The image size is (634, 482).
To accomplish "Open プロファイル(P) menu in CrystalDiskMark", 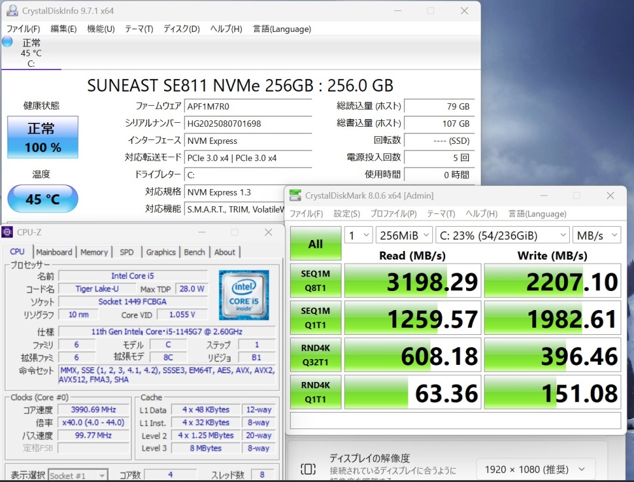I will pyautogui.click(x=394, y=213).
